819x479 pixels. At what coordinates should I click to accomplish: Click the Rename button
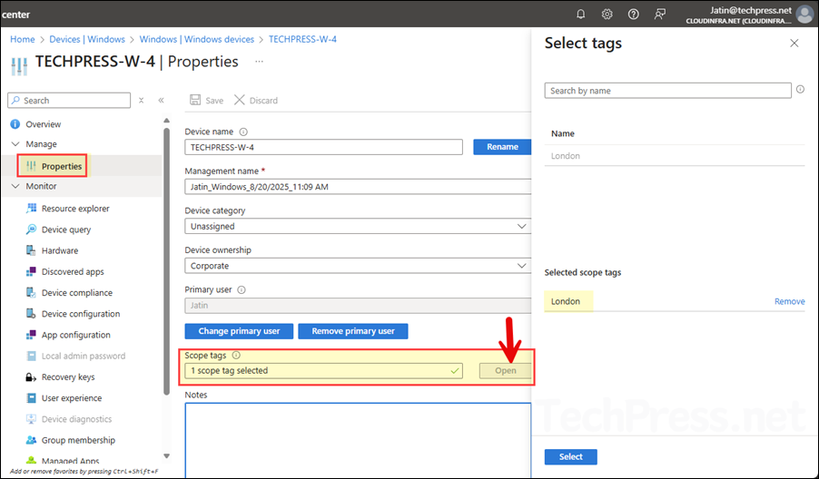point(502,147)
